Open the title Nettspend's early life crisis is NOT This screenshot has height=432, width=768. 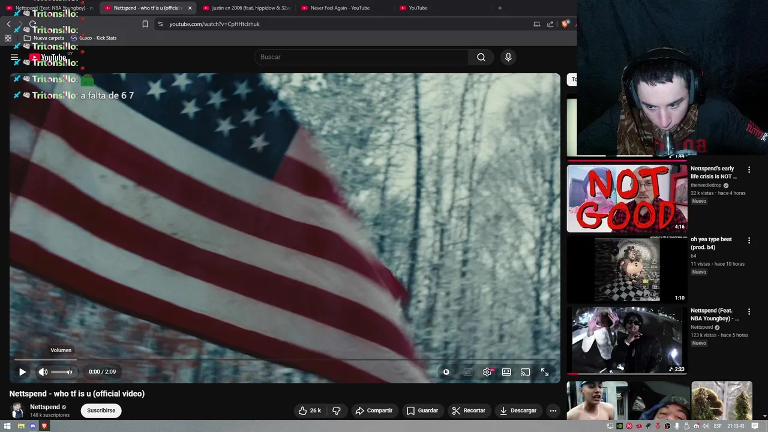click(713, 173)
